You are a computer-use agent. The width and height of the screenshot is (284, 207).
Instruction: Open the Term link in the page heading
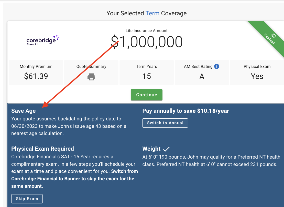pos(152,13)
